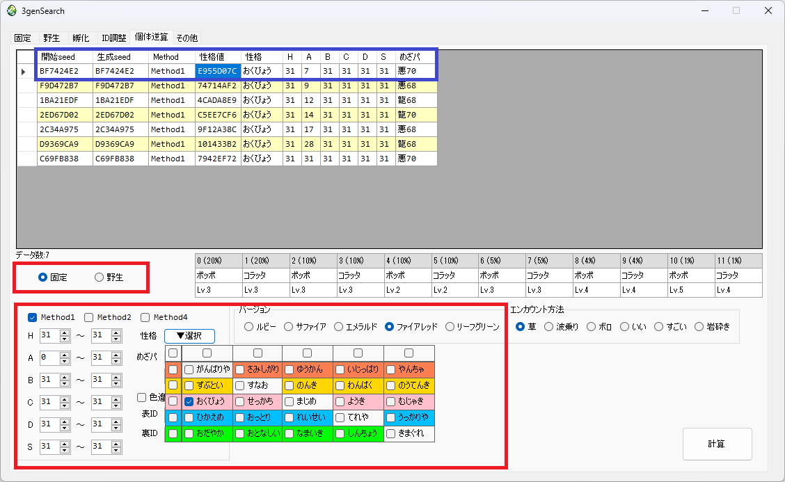
Task: Click the 計算 button
Action: pyautogui.click(x=717, y=444)
